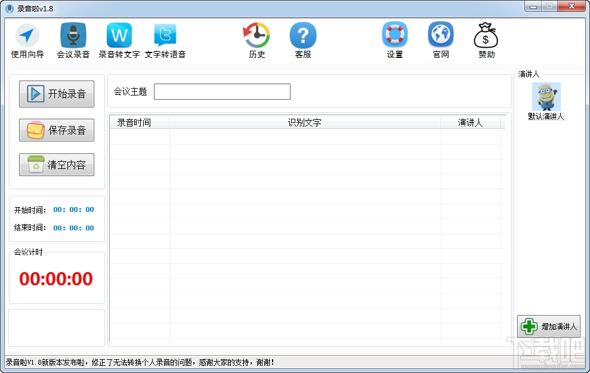Open customer service 客服 icon
The image size is (590, 373).
(x=303, y=39)
